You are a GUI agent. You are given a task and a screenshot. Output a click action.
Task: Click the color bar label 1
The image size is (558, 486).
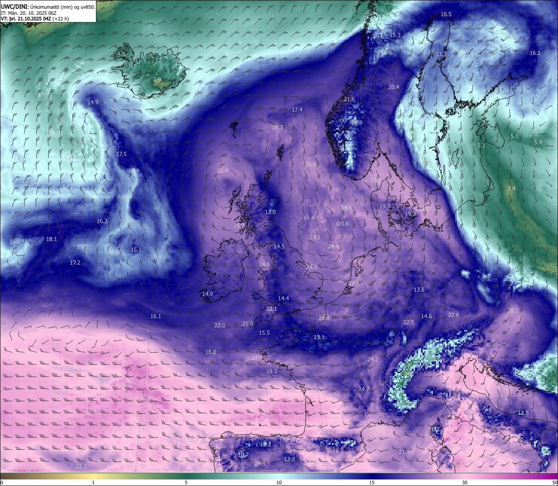93,483
